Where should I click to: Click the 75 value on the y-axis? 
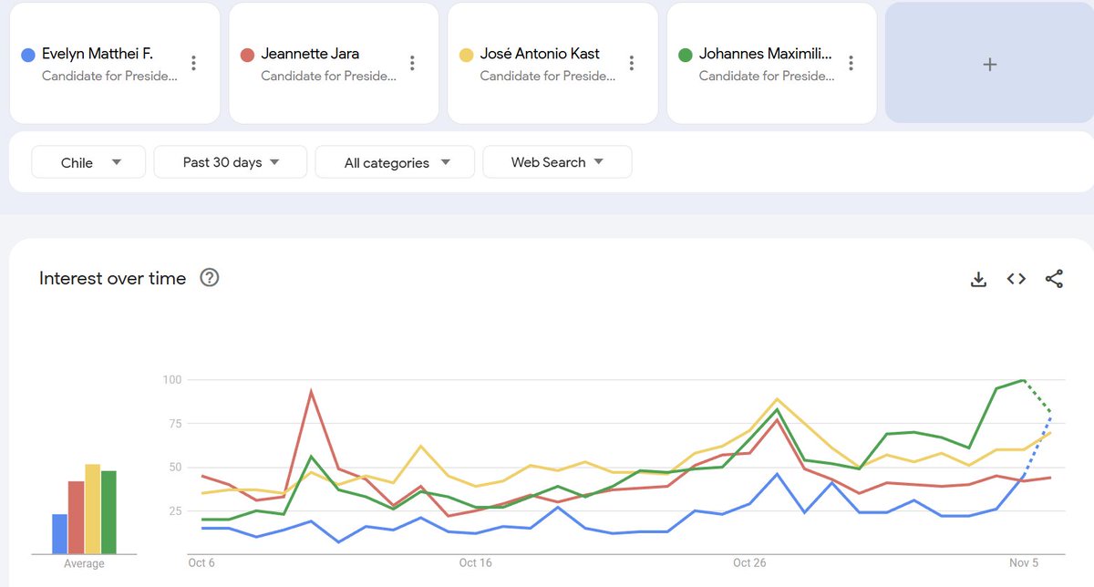(176, 424)
